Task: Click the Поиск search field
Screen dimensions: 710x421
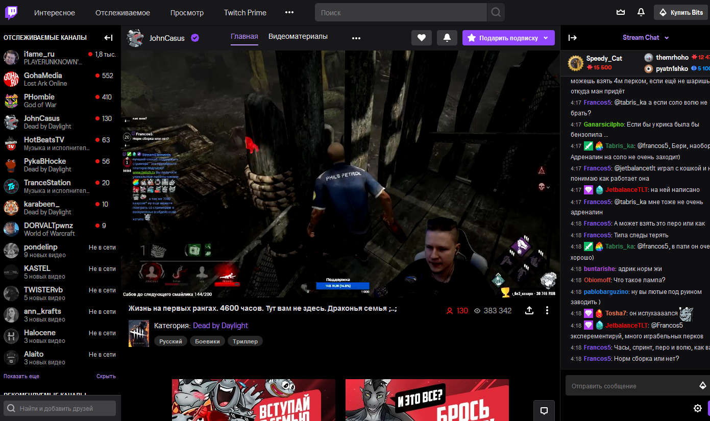Action: point(401,13)
